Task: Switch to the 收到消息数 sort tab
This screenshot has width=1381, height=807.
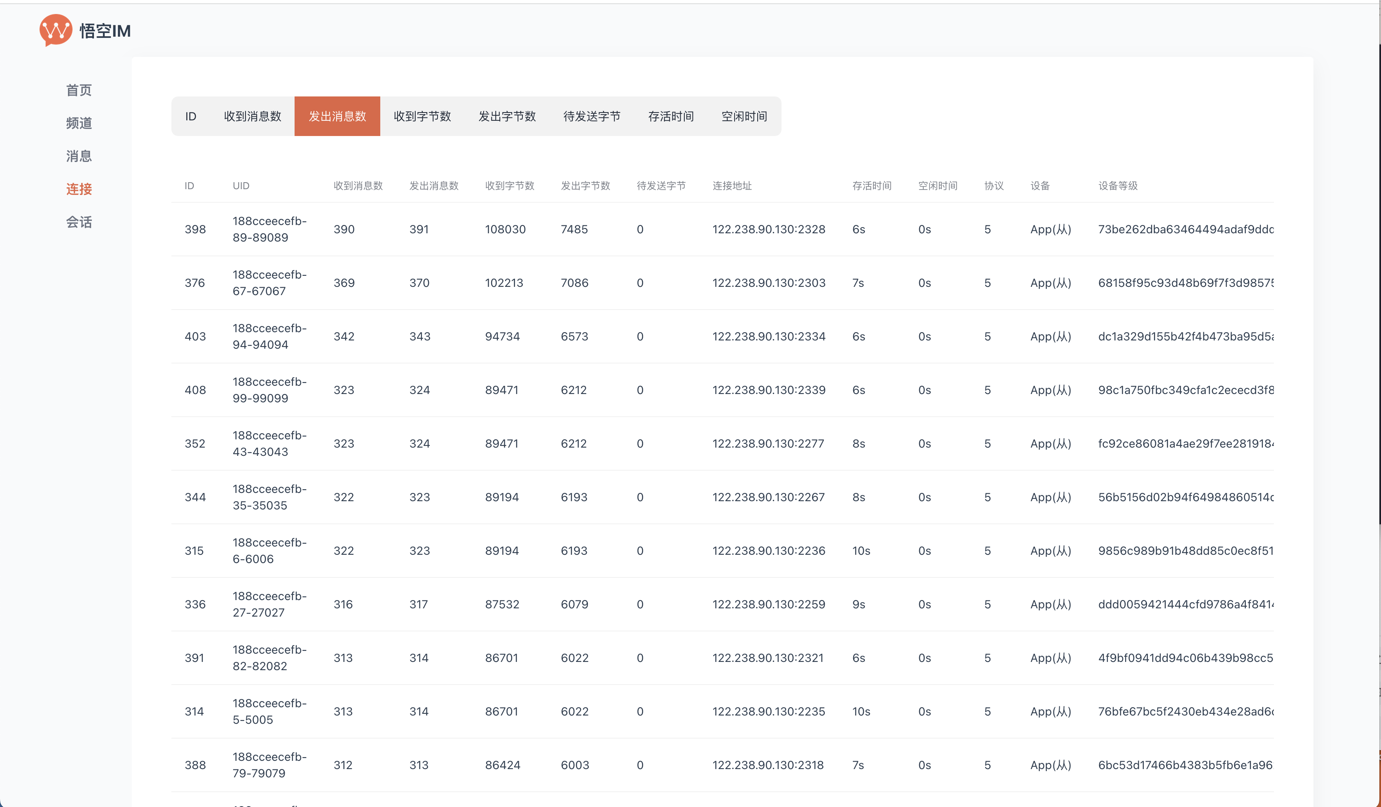Action: [253, 116]
